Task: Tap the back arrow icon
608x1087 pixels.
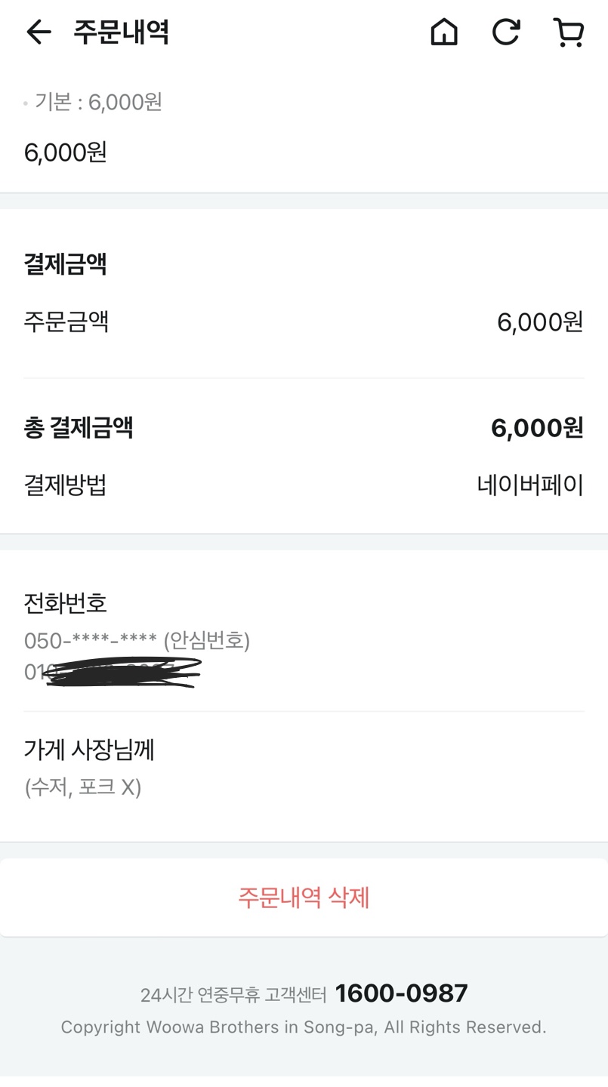Action: [39, 32]
